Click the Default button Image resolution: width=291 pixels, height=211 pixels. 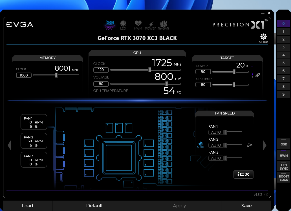(x=94, y=206)
